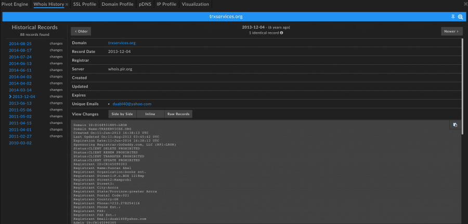This screenshot has height=224, width=468.
Task: Open the trxservices.org domain link
Action: (x=122, y=43)
